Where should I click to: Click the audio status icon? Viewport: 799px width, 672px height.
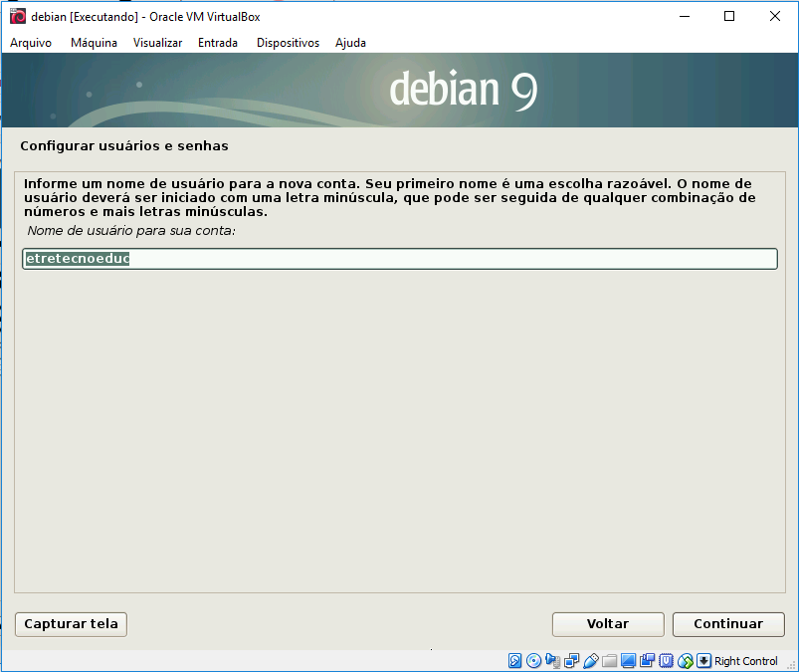coord(553,661)
